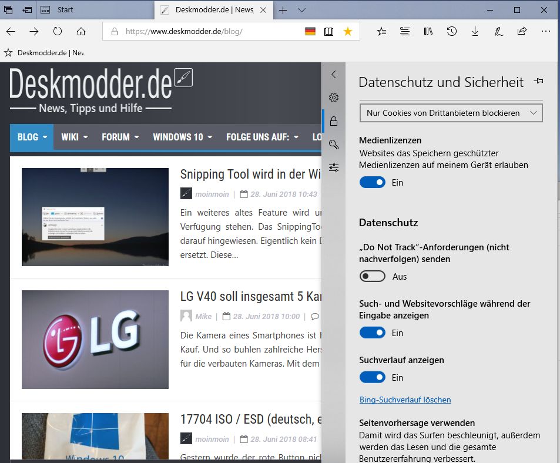Image resolution: width=560 pixels, height=463 pixels.
Task: Open the cookies dropdown Nur Cookies von Drittanbietern
Action: (x=451, y=113)
